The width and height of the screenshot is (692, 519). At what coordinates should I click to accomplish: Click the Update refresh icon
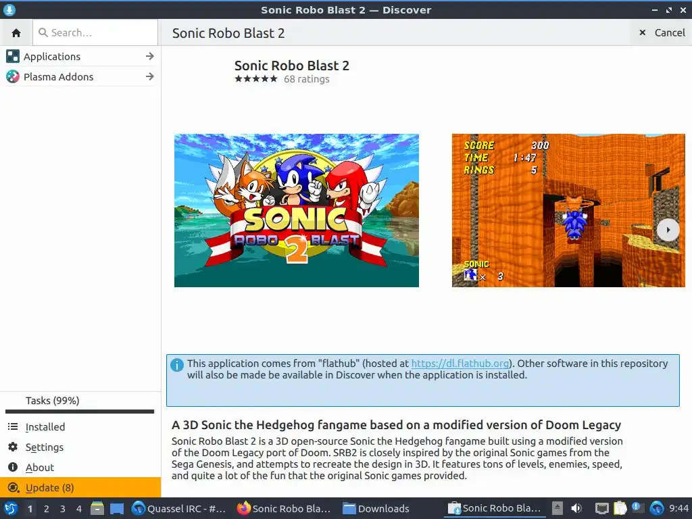pos(14,488)
